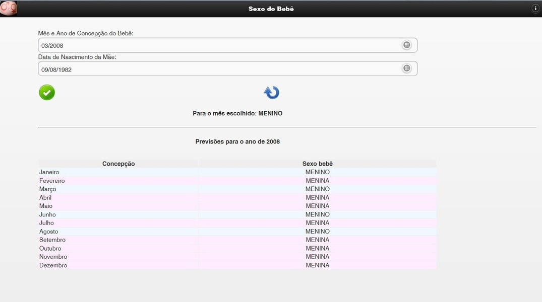This screenshot has width=542, height=302.
Task: Open date picker for mother's birth date
Action: [406, 68]
